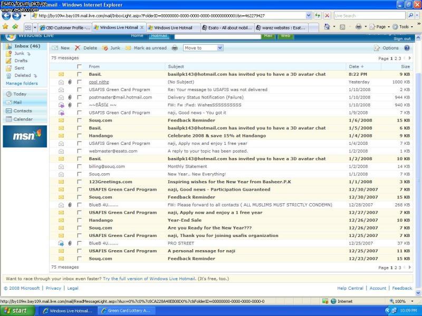Tick checkbox for postmaster@mail.hotmail.com message

(80, 97)
